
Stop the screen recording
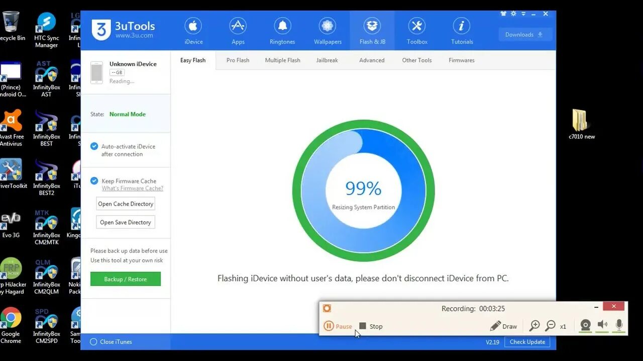pyautogui.click(x=371, y=326)
